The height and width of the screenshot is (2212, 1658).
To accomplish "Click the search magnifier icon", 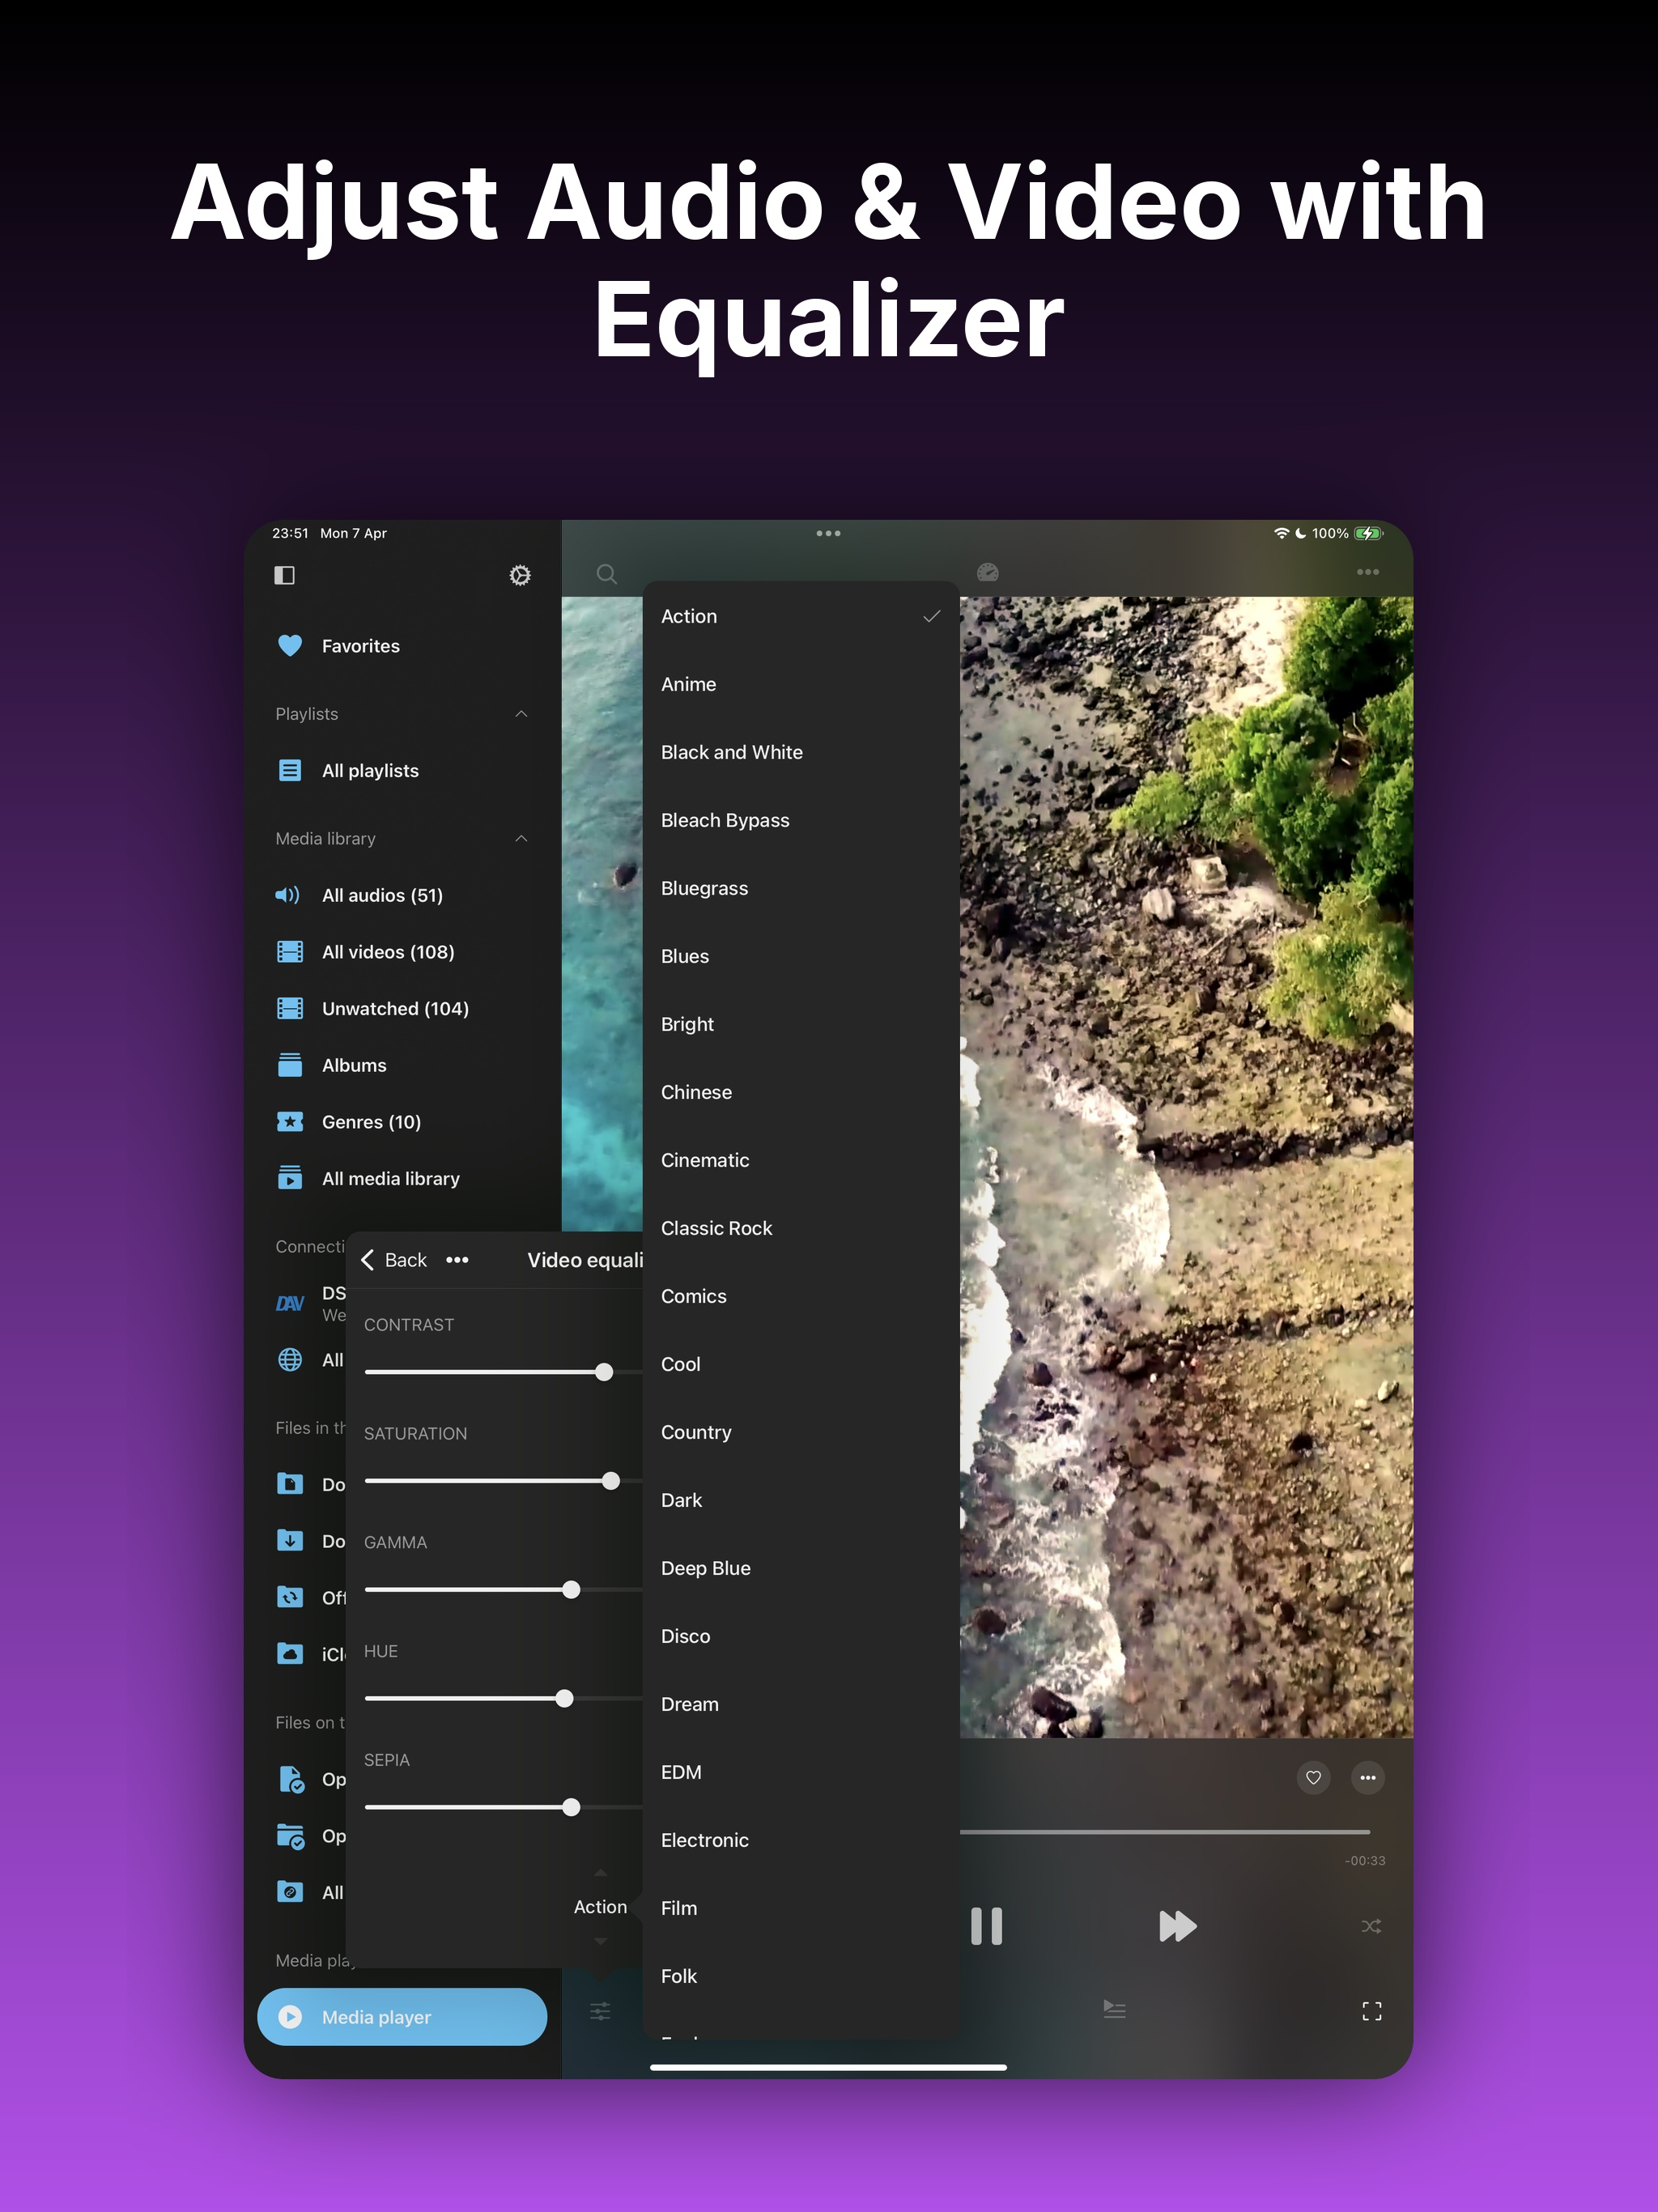I will (606, 574).
